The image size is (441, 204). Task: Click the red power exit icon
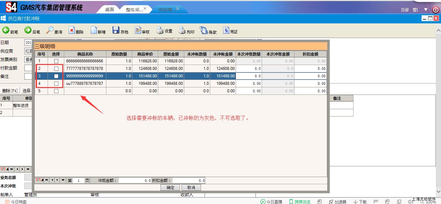pos(435,10)
